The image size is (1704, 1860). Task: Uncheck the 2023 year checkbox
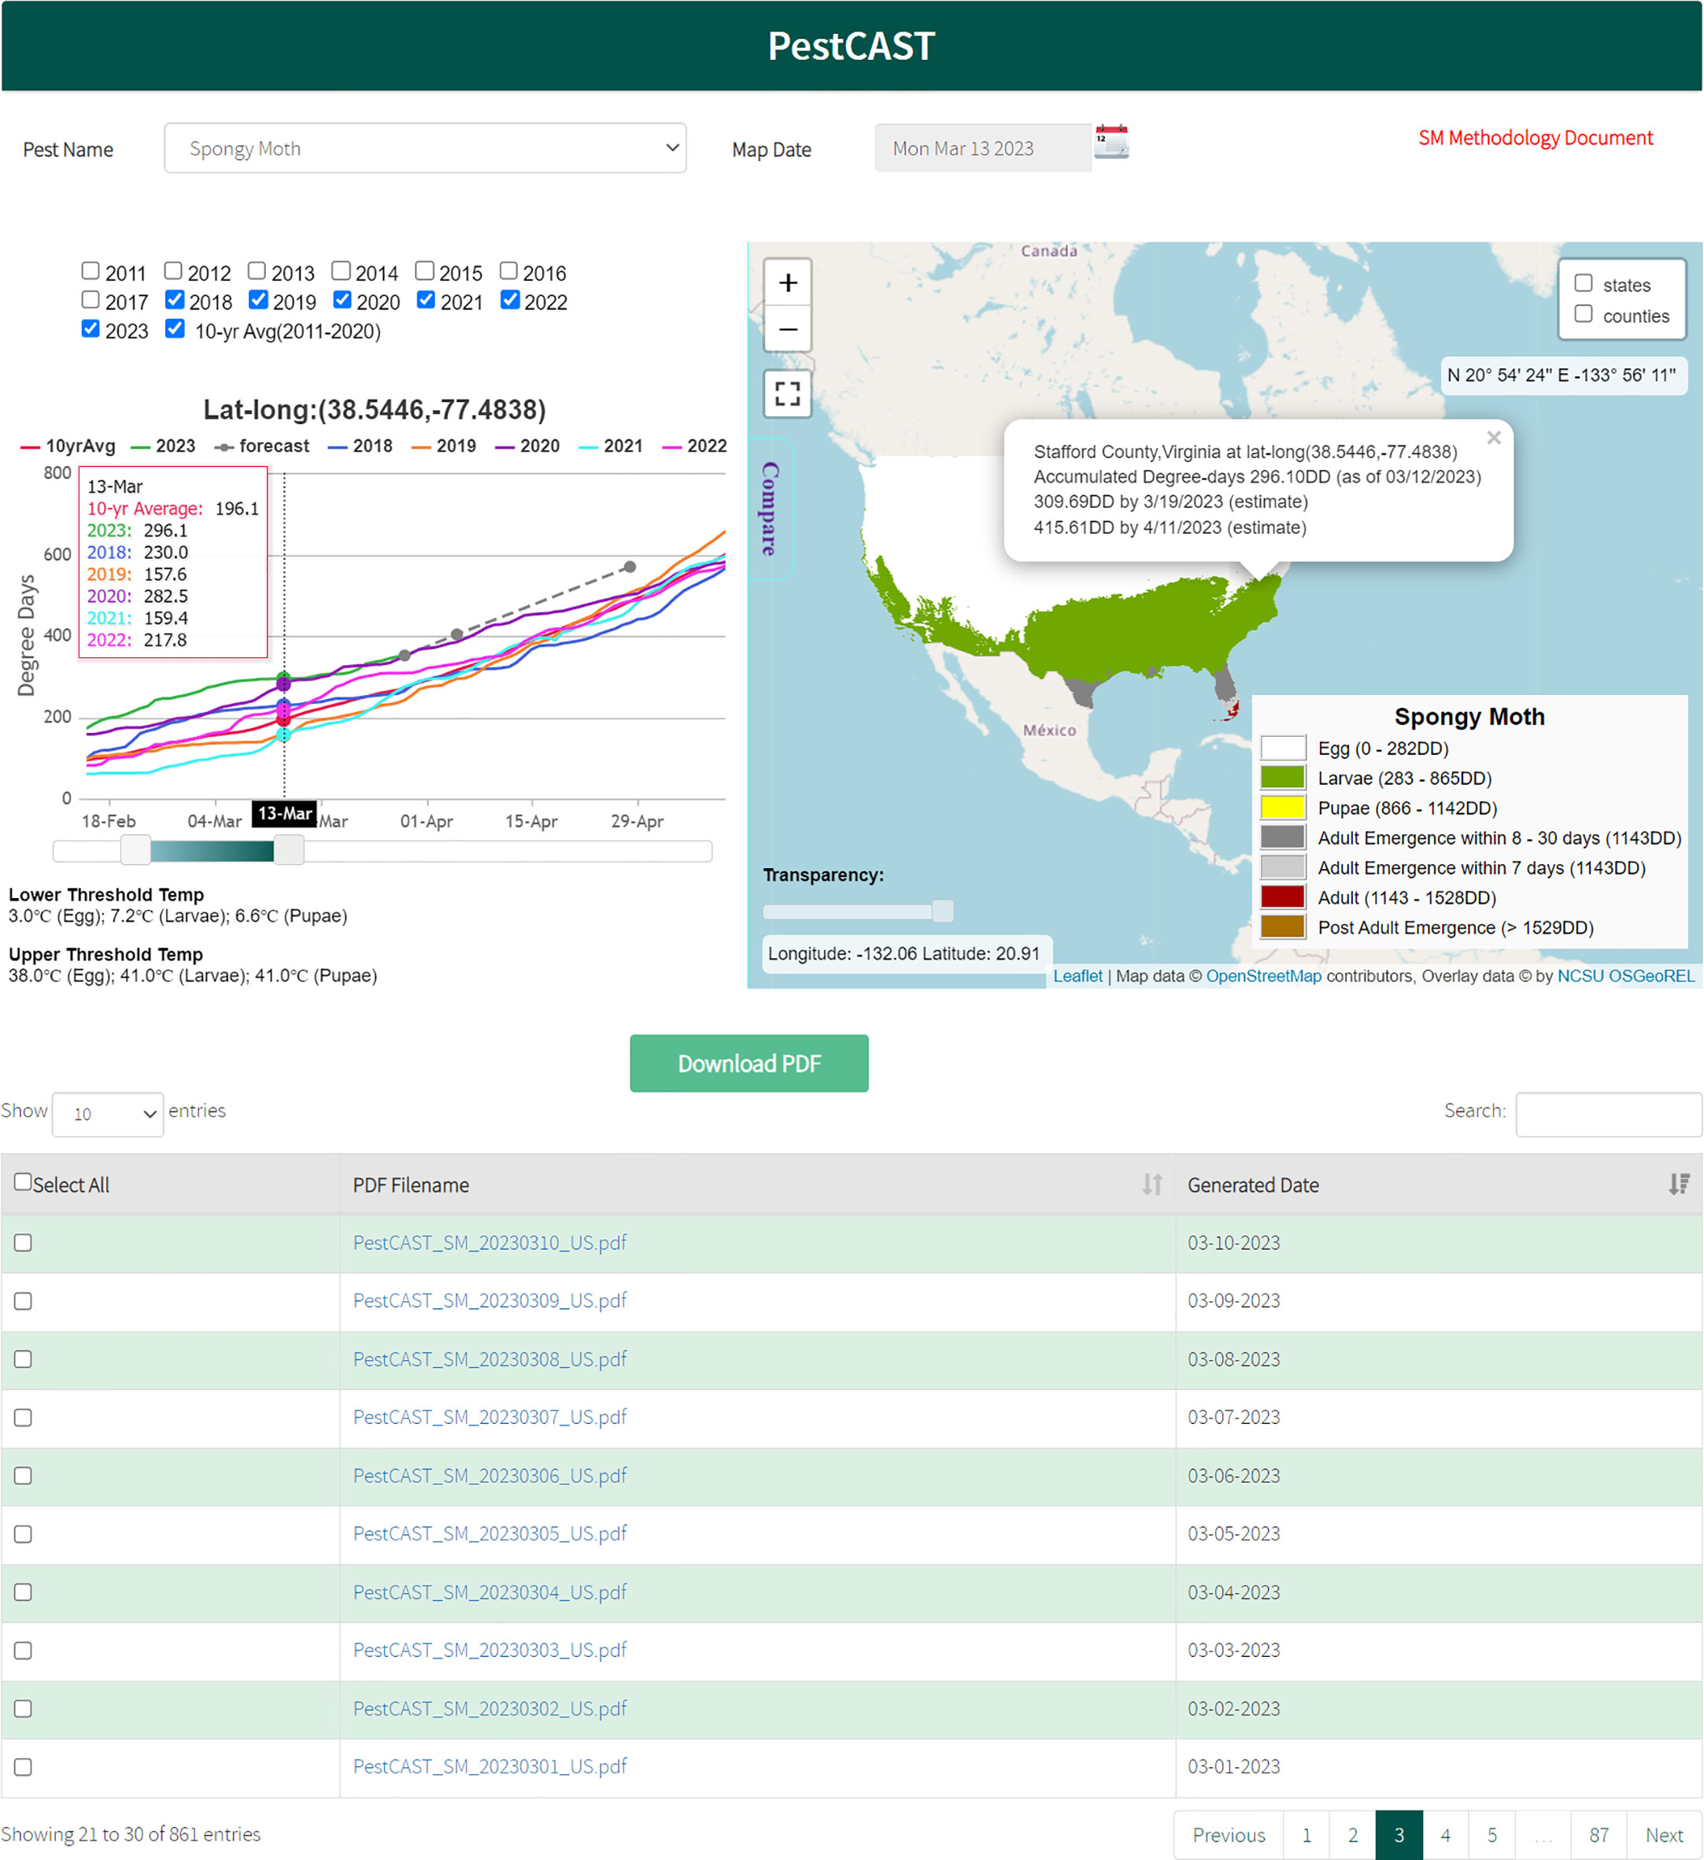coord(91,328)
